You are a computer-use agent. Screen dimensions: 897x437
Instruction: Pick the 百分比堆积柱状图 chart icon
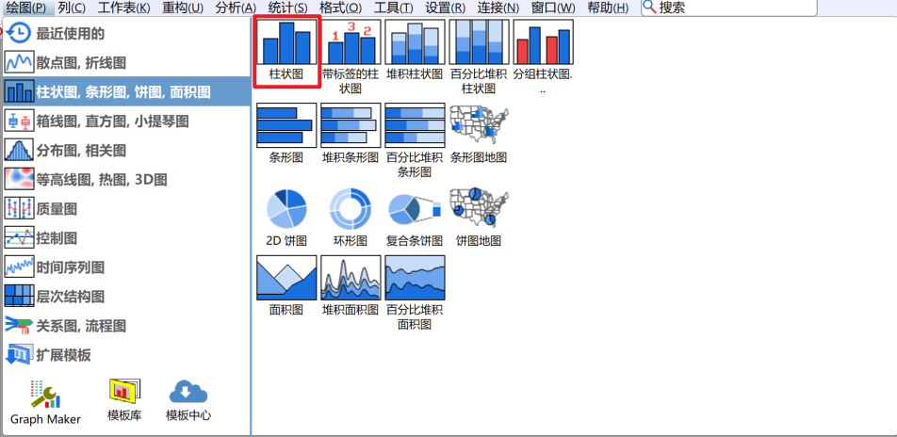tap(479, 44)
